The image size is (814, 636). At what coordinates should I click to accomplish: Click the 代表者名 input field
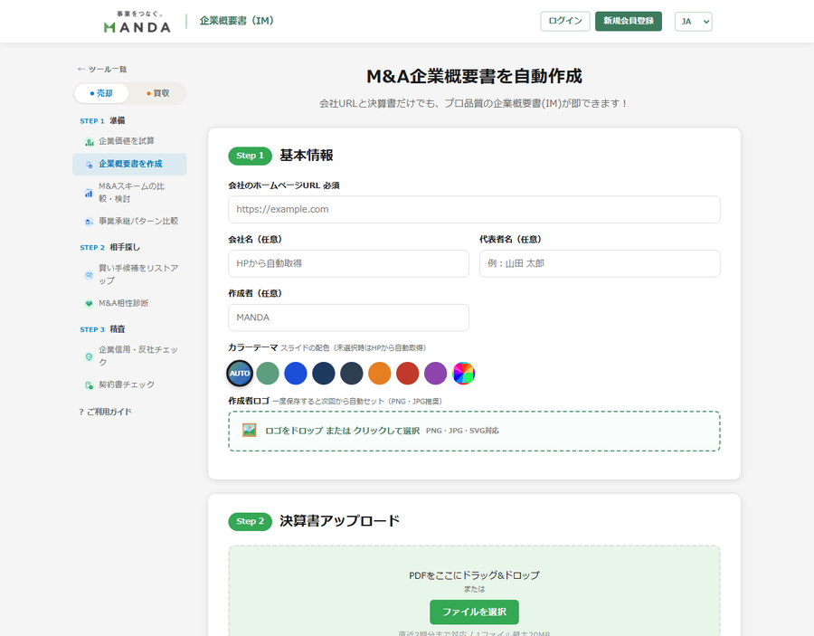pyautogui.click(x=600, y=264)
